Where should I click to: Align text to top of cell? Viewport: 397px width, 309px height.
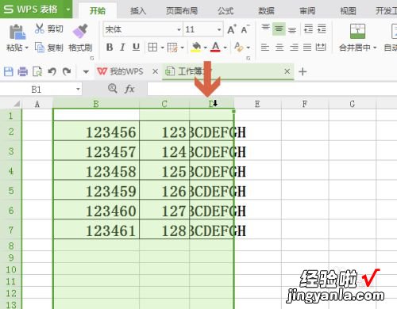click(x=265, y=29)
